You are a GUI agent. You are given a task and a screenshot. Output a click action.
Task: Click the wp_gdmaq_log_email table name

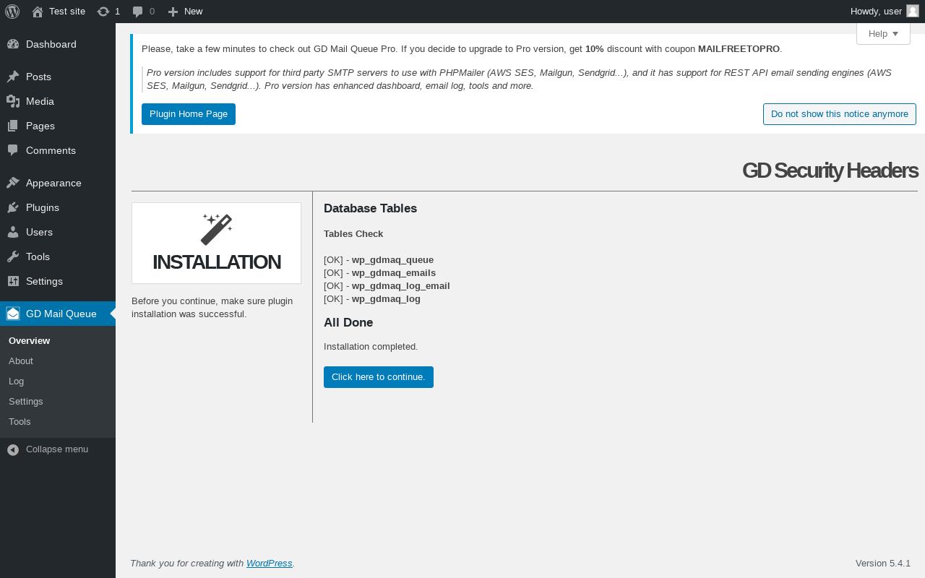click(x=401, y=286)
